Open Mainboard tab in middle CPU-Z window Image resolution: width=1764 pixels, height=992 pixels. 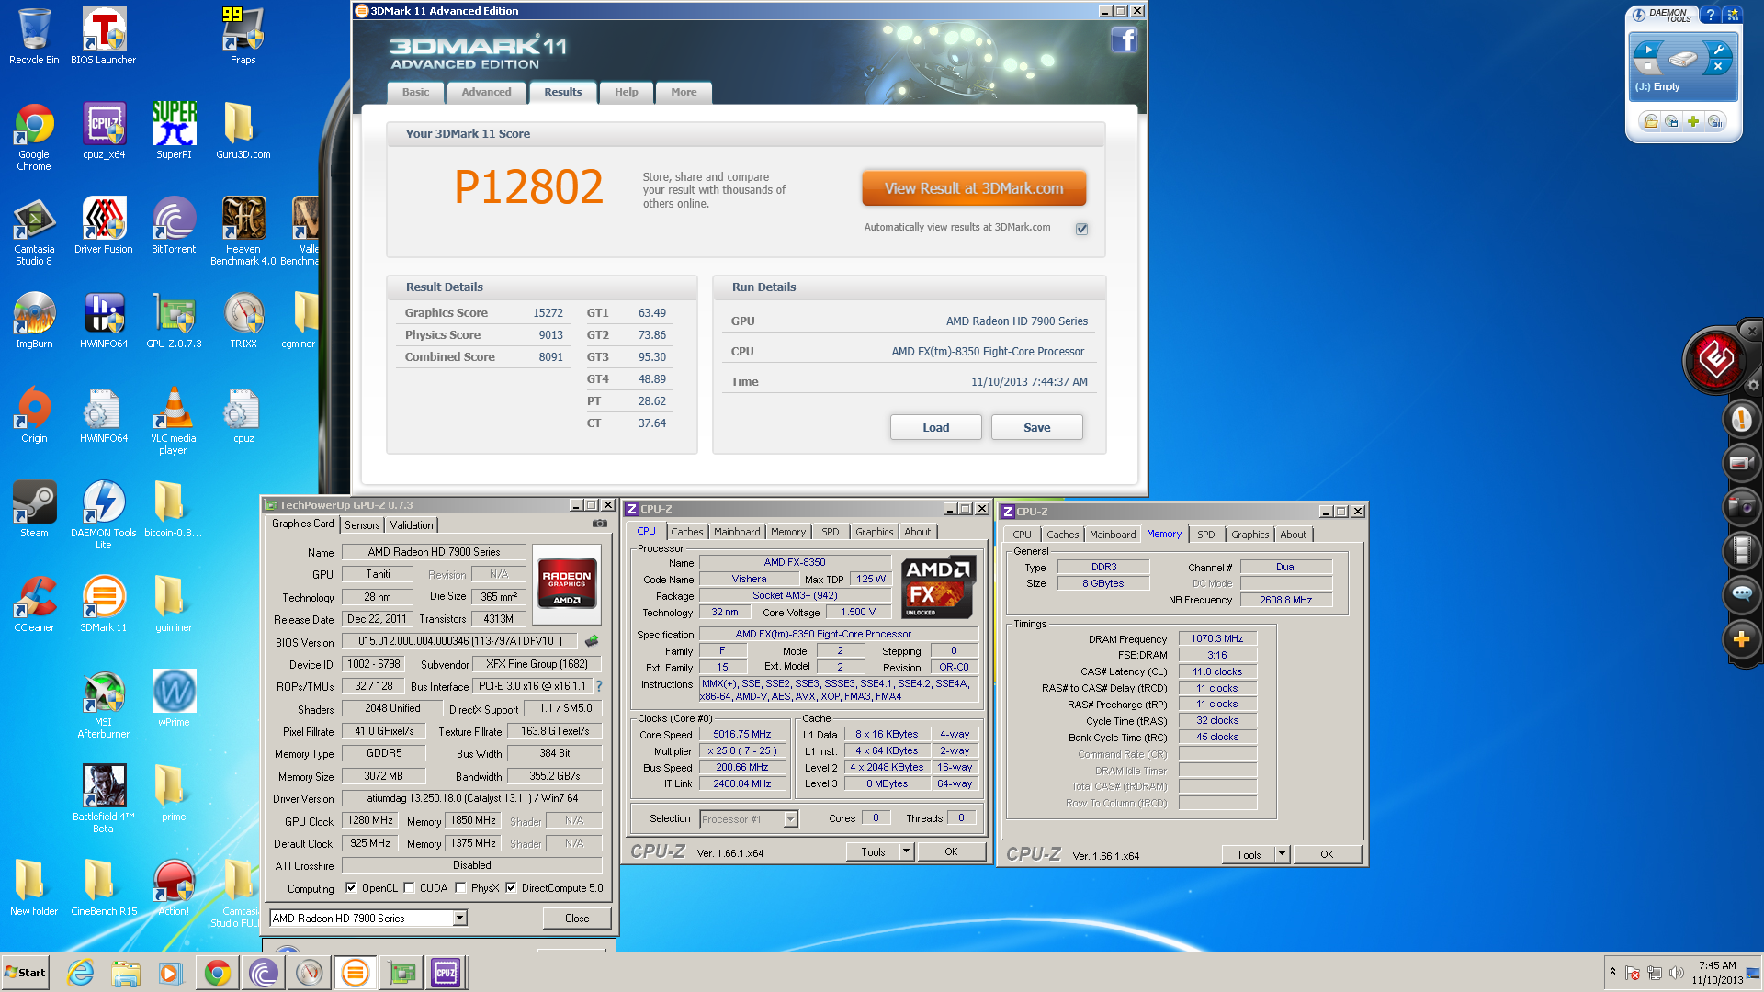737,532
